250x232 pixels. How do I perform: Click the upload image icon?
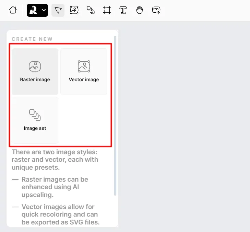coord(156,10)
